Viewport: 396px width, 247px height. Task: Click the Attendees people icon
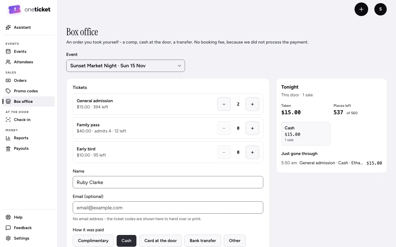[8, 62]
